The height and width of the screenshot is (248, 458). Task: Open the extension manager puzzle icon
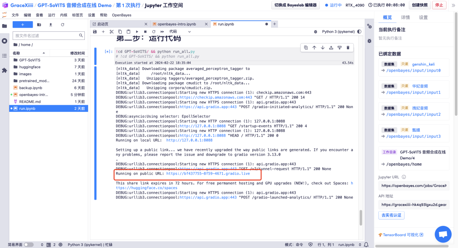tap(4, 70)
